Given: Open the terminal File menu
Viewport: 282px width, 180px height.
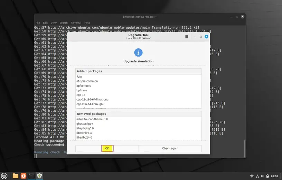Looking at the screenshot, I should (x=38, y=23).
